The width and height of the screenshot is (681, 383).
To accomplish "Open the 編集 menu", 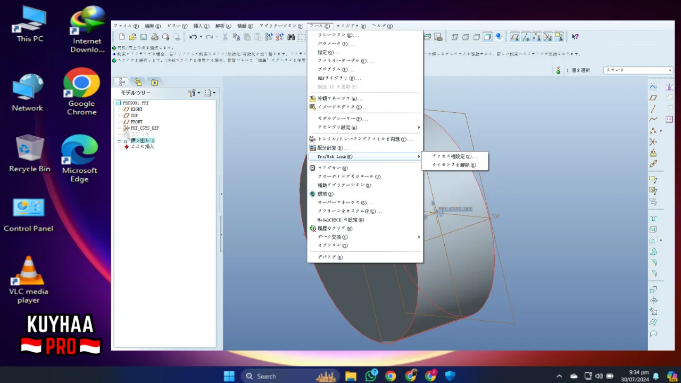I will pyautogui.click(x=153, y=26).
